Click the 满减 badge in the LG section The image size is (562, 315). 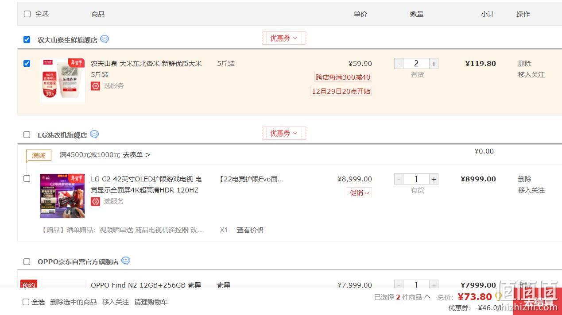coord(39,155)
